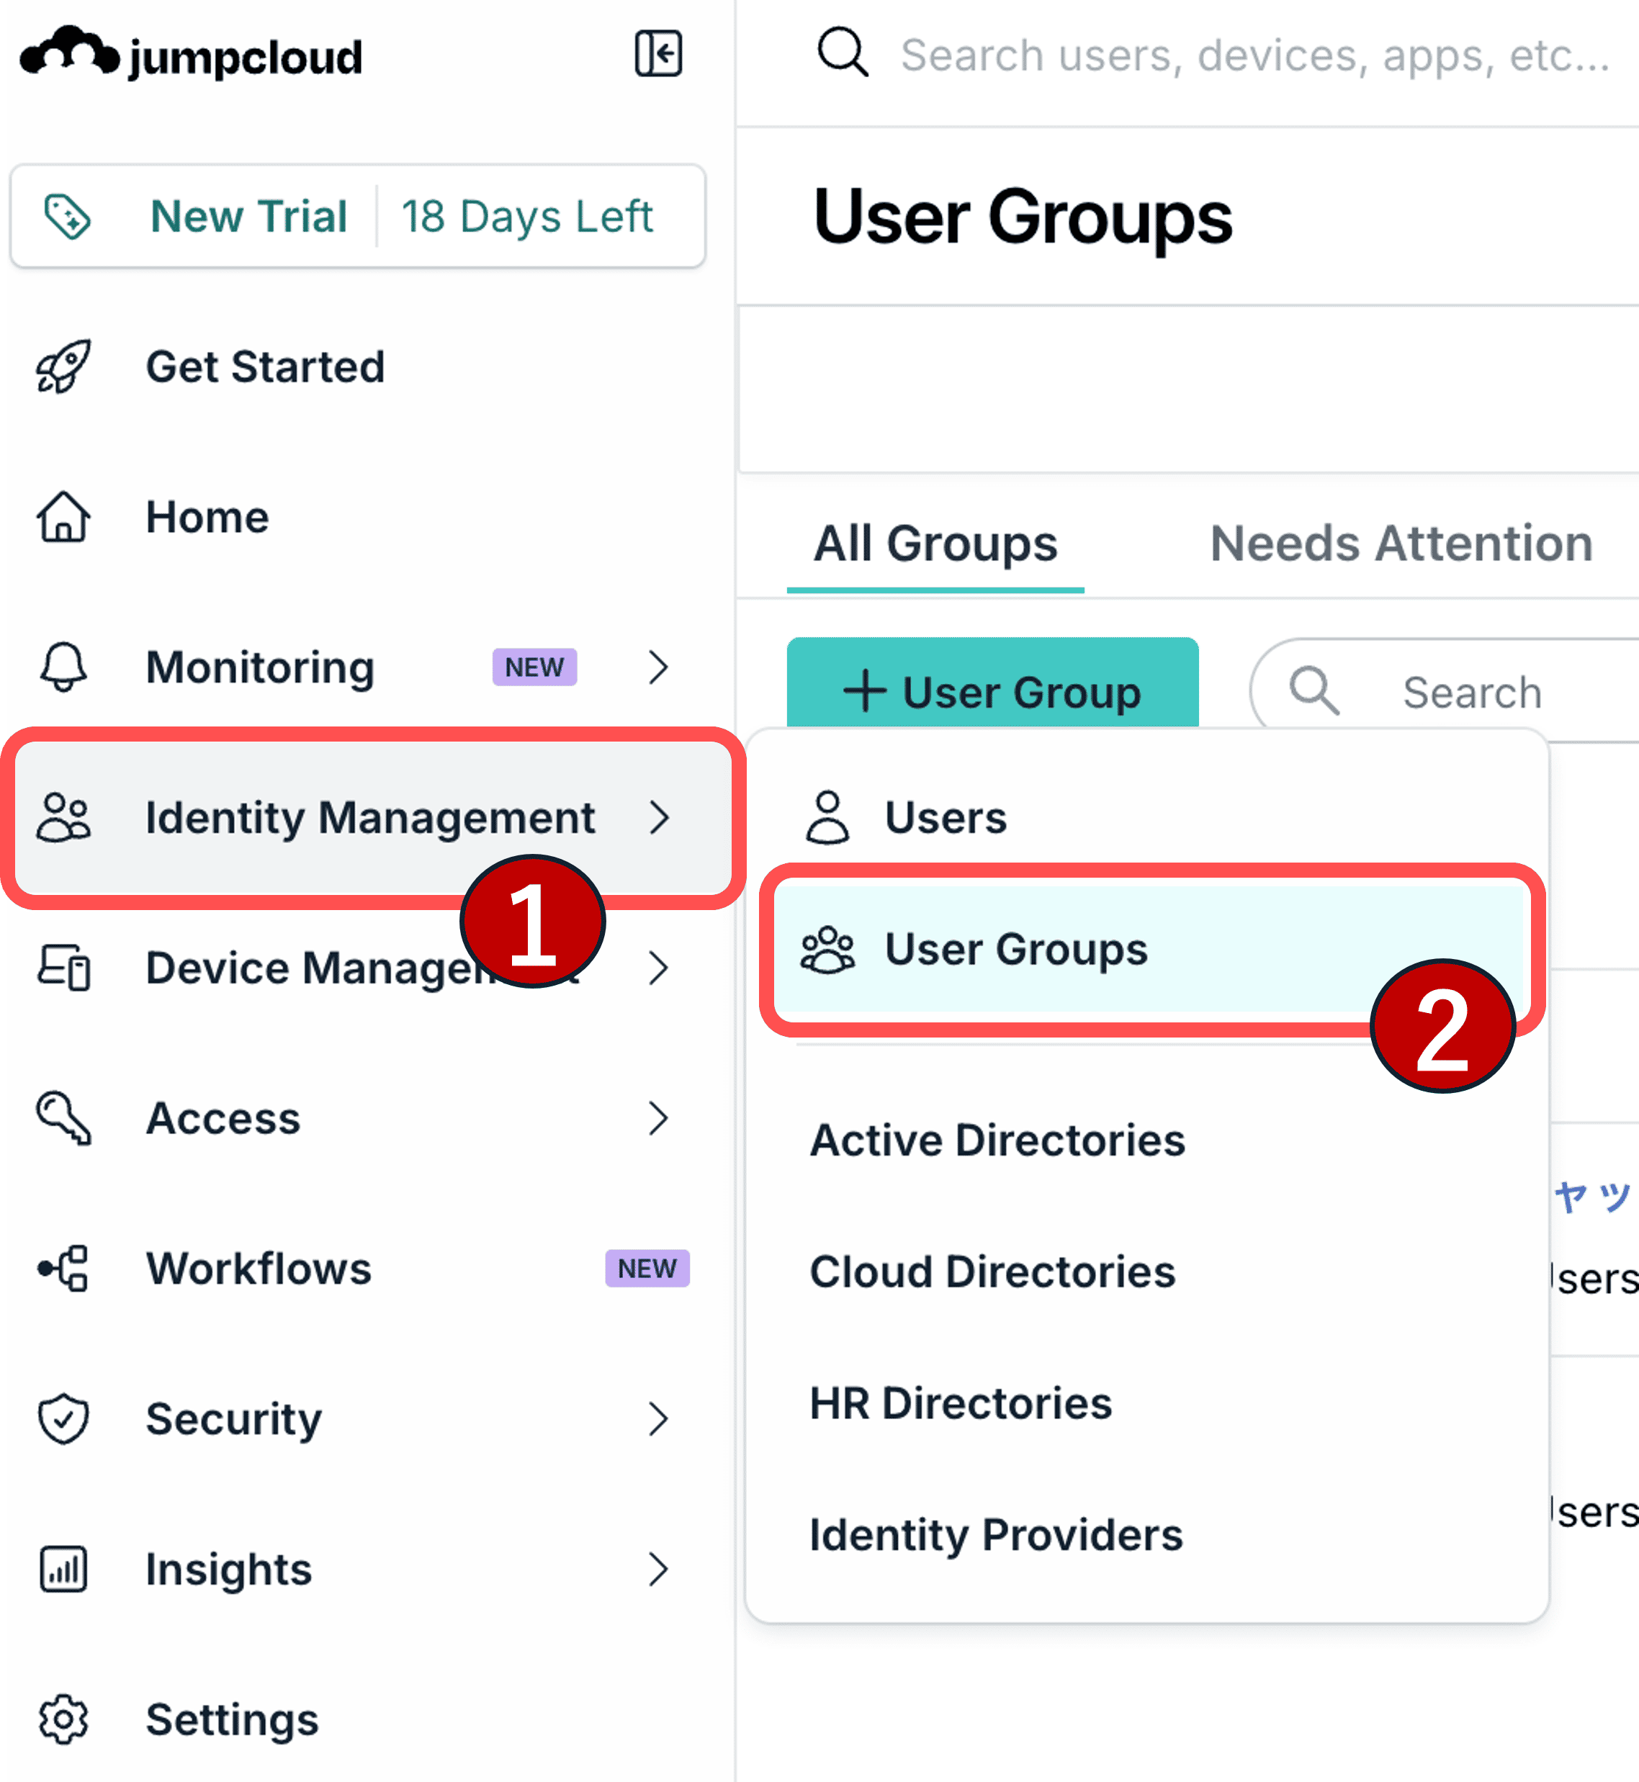Click the Security label in sidebar
Viewport: 1639px width, 1782px height.
[233, 1419]
